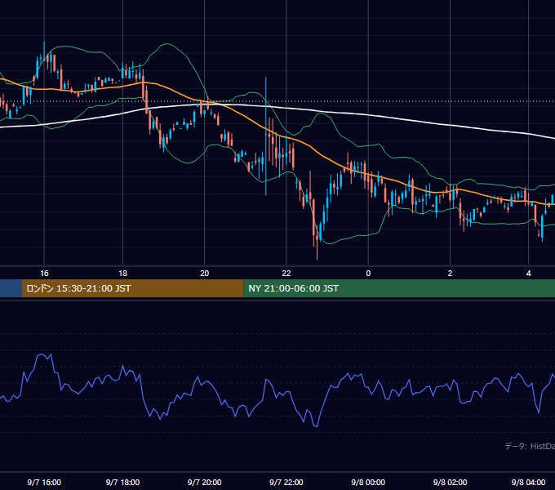Screen dimensions: 555x490
Task: Click the 9/7 20:00 time label
Action: [205, 482]
